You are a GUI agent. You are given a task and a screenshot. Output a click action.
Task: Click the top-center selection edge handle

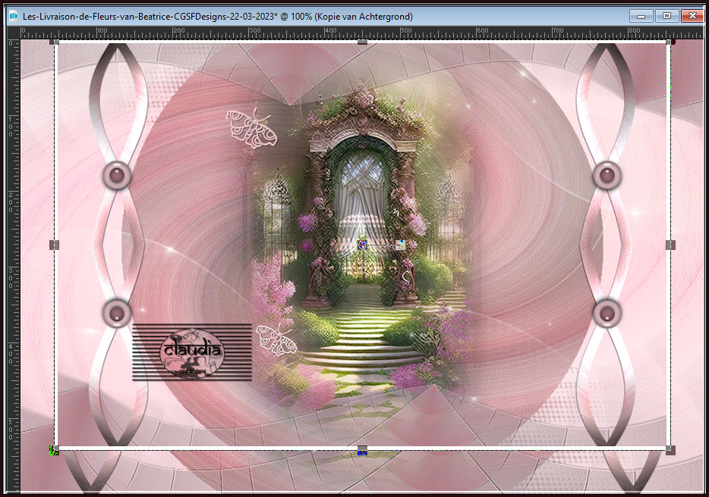[362, 42]
